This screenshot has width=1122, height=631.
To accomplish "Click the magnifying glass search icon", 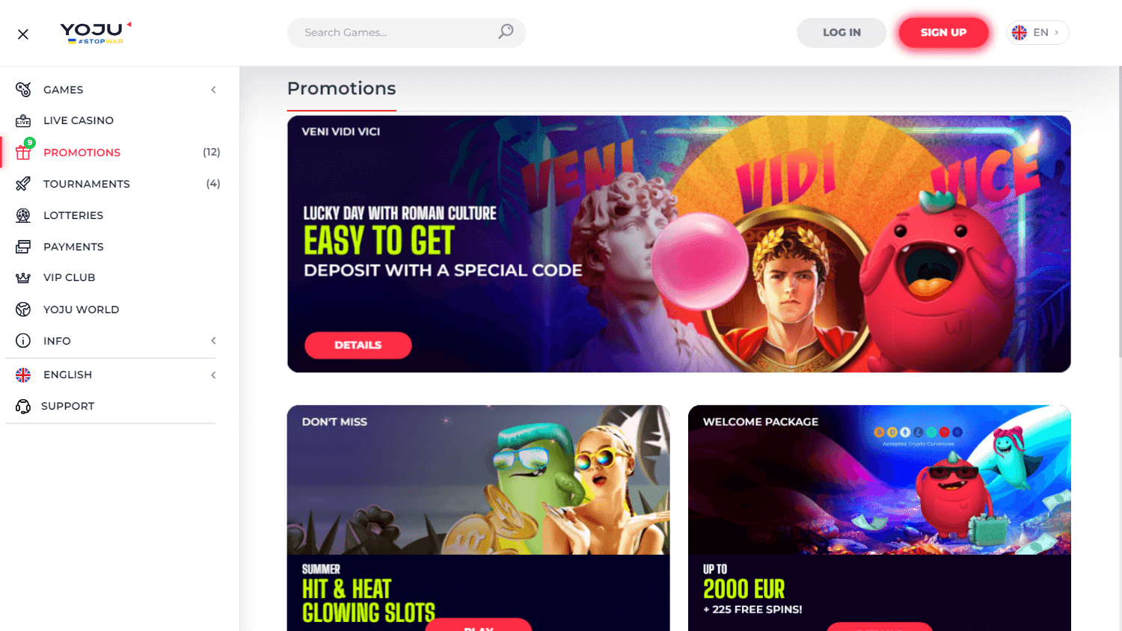I will tap(506, 31).
